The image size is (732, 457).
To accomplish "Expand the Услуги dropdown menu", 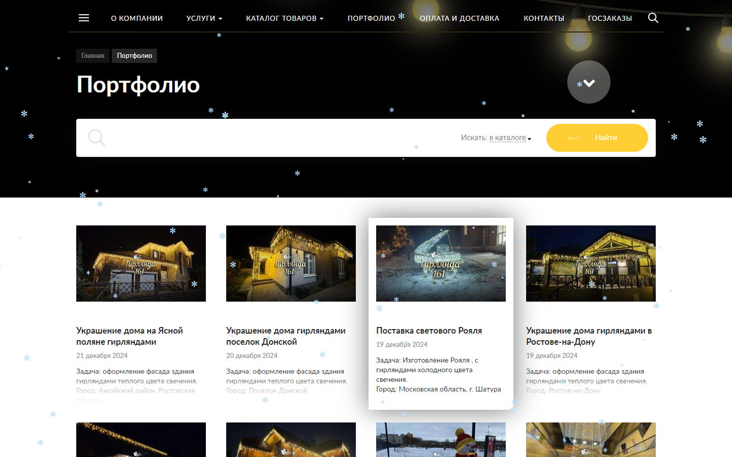I will [x=204, y=18].
